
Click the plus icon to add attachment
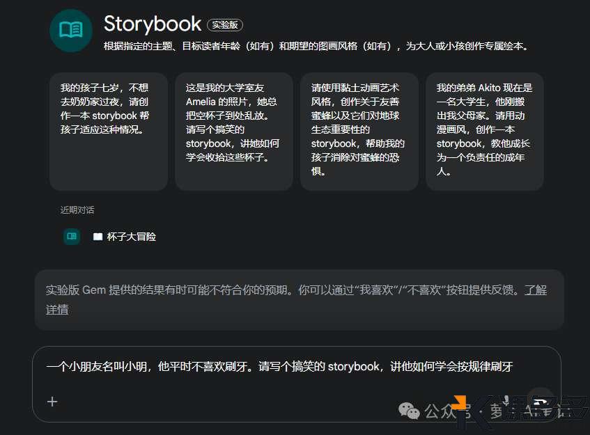click(52, 401)
